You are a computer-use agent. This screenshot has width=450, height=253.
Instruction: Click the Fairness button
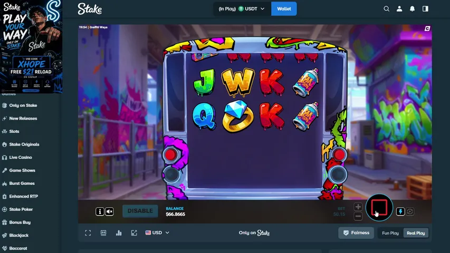click(x=356, y=233)
